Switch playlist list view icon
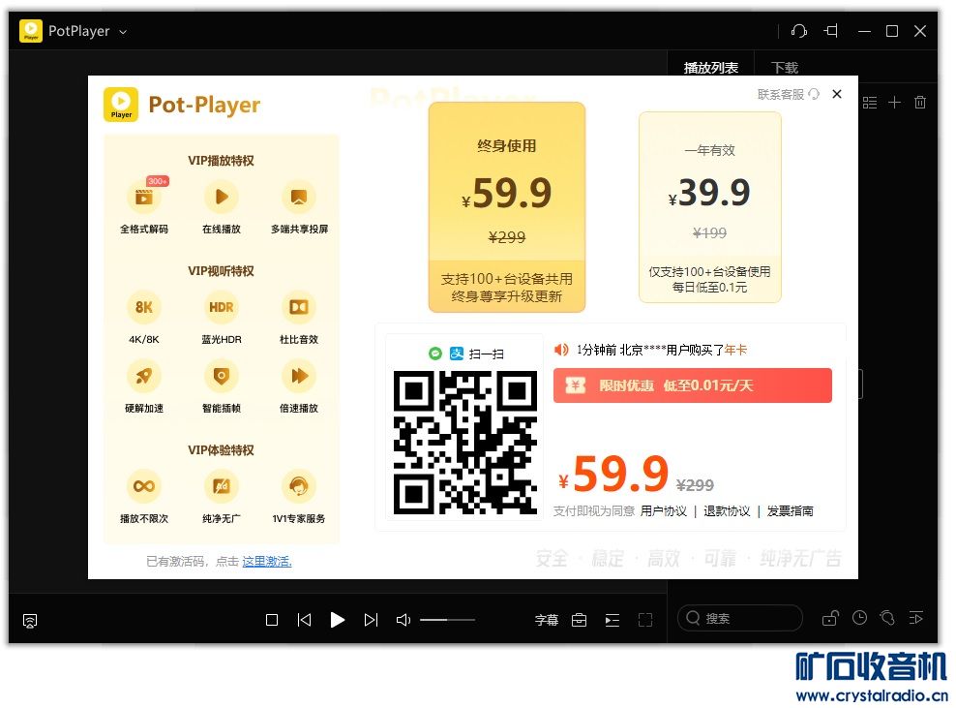956x708 pixels. [870, 103]
